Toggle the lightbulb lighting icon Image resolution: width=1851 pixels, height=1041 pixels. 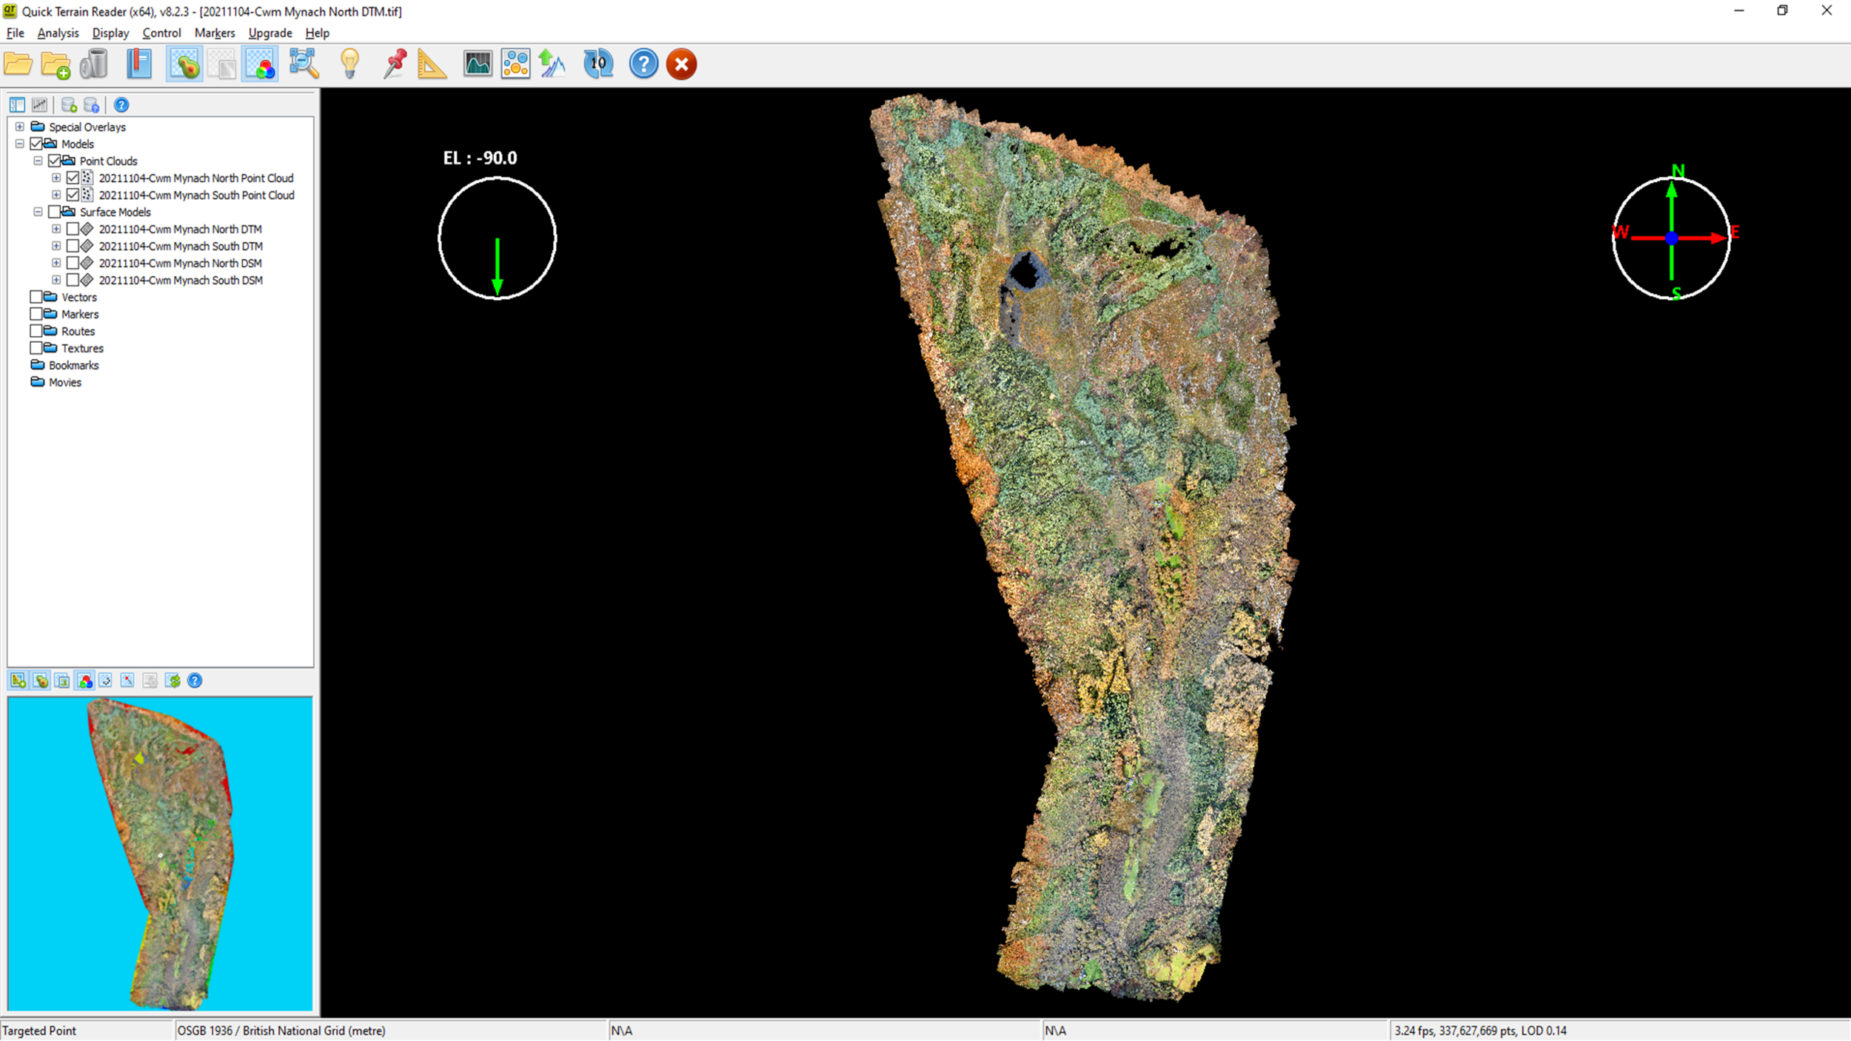click(x=349, y=64)
